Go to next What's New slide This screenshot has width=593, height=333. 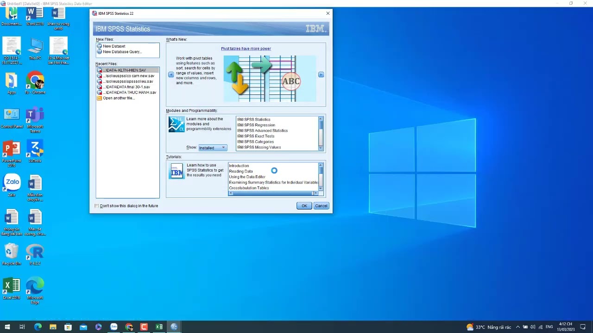pos(321,74)
